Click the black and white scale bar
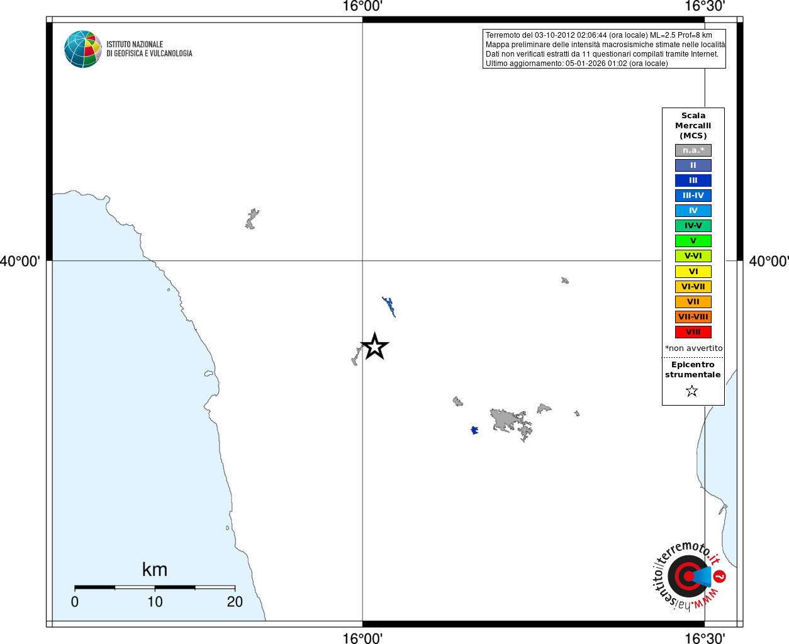 point(155,587)
